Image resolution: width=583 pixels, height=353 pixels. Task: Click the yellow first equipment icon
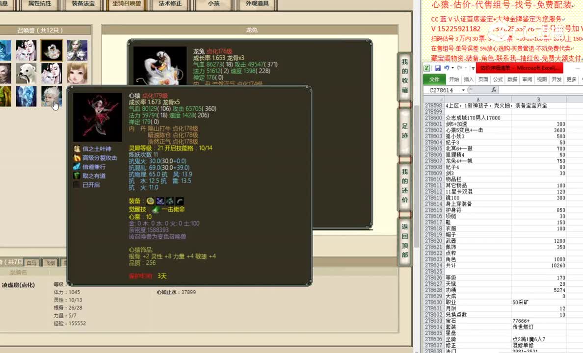pyautogui.click(x=150, y=201)
